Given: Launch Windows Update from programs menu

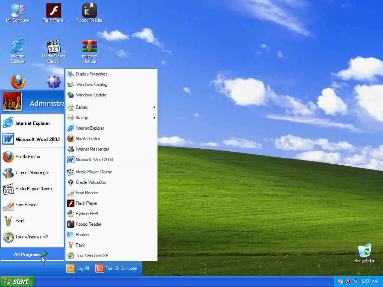Looking at the screenshot, I should point(111,95).
